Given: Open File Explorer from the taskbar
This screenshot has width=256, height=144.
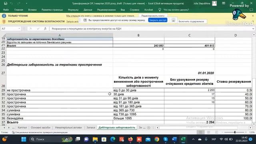Looking at the screenshot, I should [95, 139].
